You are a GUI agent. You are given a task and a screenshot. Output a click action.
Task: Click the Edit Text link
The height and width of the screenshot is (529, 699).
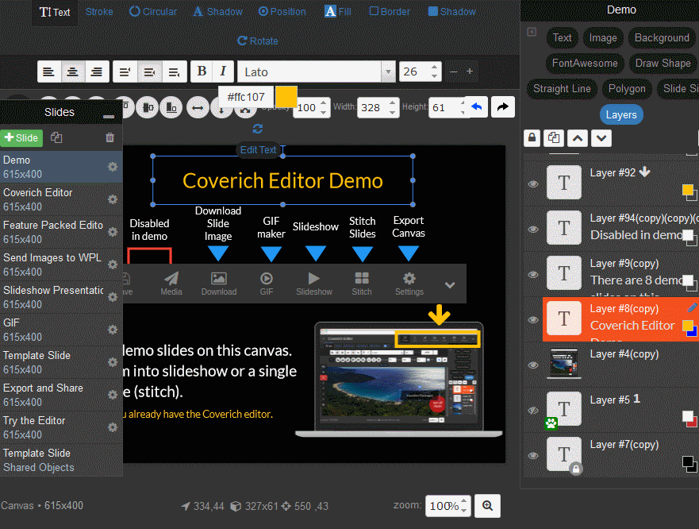(258, 150)
